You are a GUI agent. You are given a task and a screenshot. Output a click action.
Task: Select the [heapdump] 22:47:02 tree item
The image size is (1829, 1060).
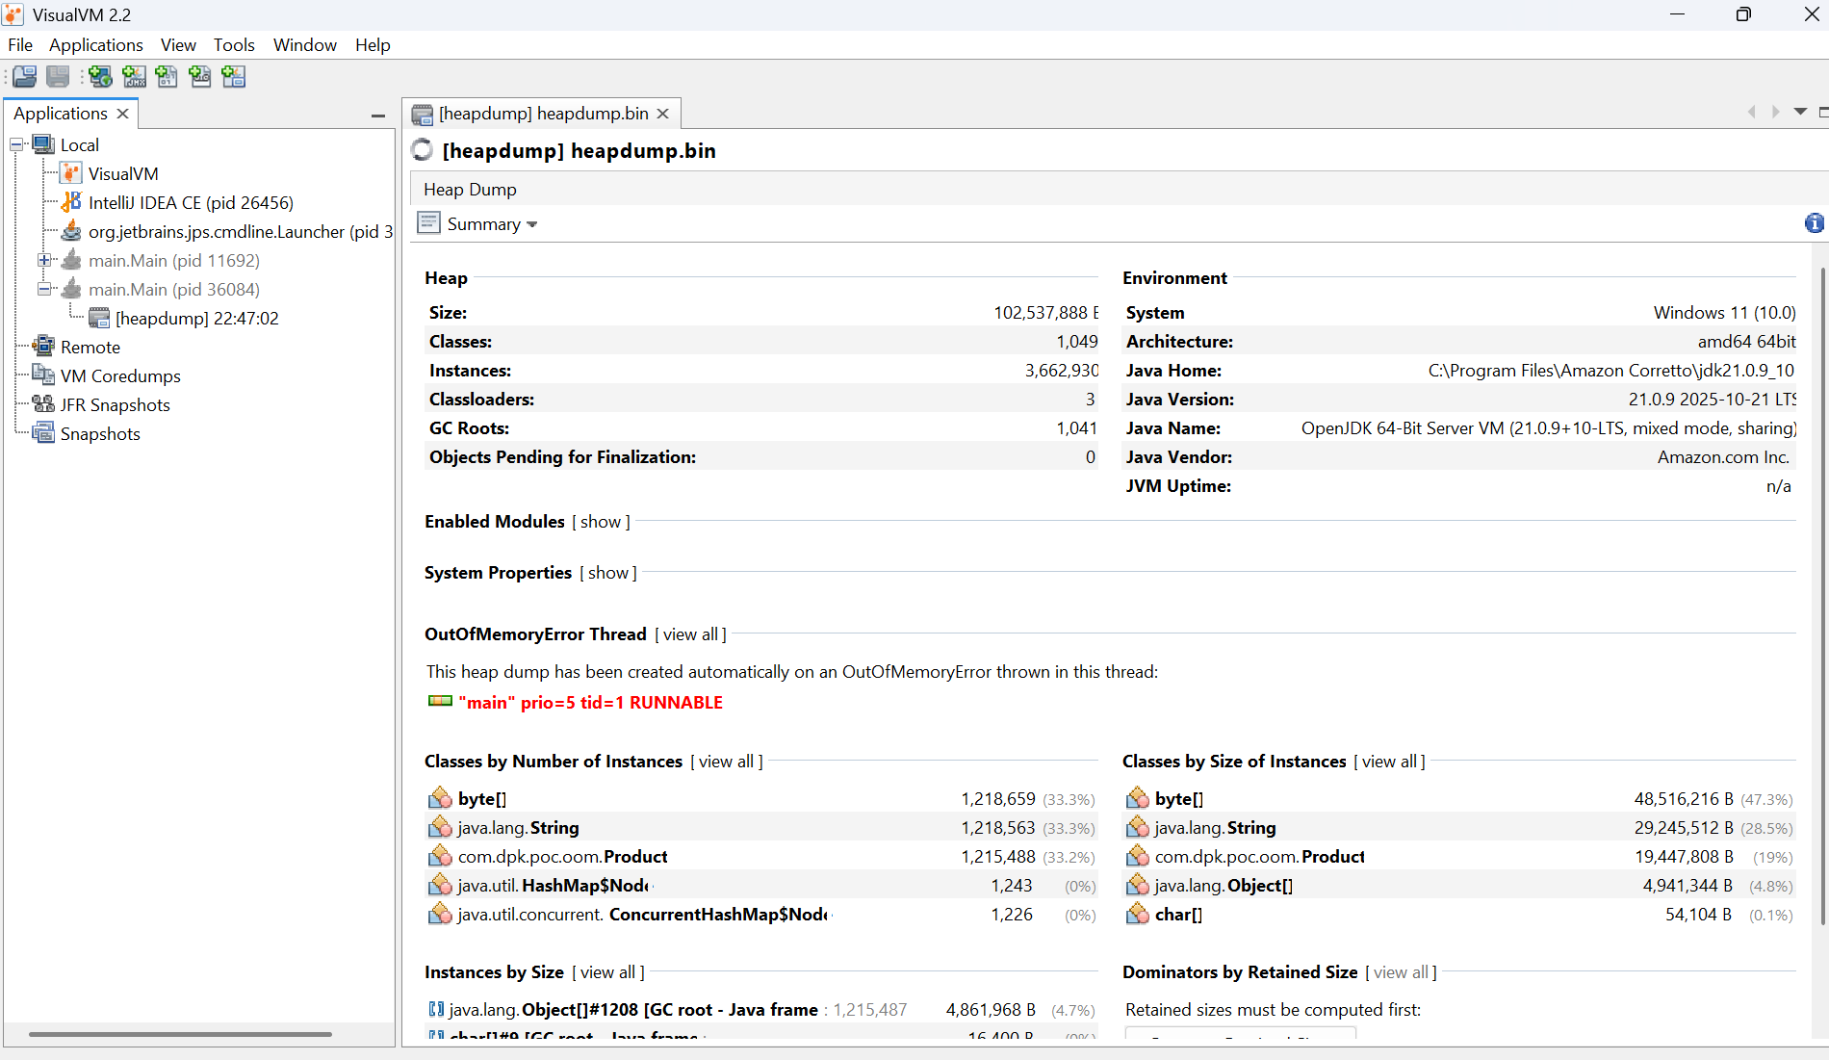coord(196,319)
